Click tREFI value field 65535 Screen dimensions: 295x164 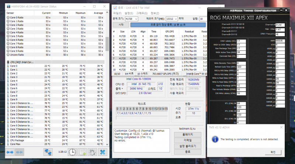[x=280, y=41]
